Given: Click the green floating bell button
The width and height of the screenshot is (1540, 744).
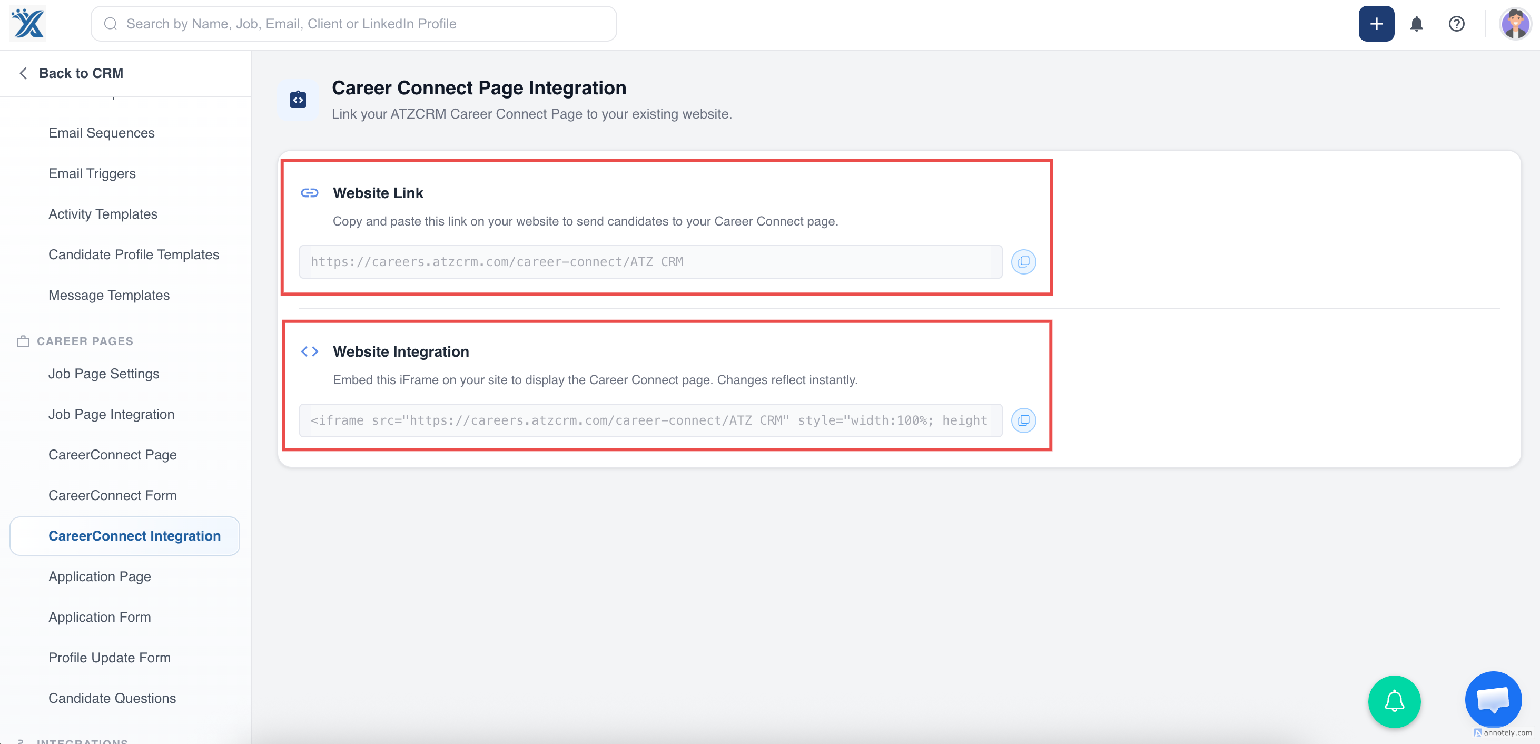Looking at the screenshot, I should point(1394,701).
